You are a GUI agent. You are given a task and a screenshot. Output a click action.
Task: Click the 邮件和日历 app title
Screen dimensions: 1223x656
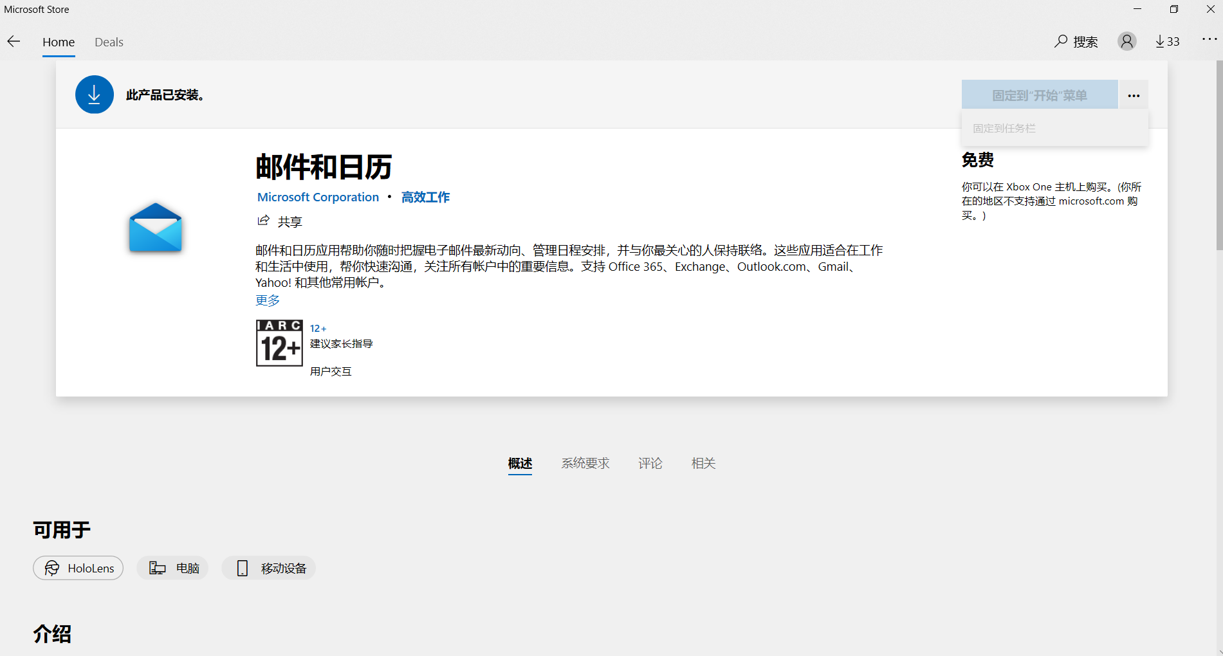(324, 167)
